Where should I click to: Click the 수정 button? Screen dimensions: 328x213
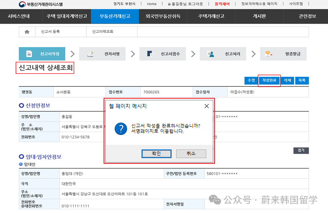click(x=251, y=80)
